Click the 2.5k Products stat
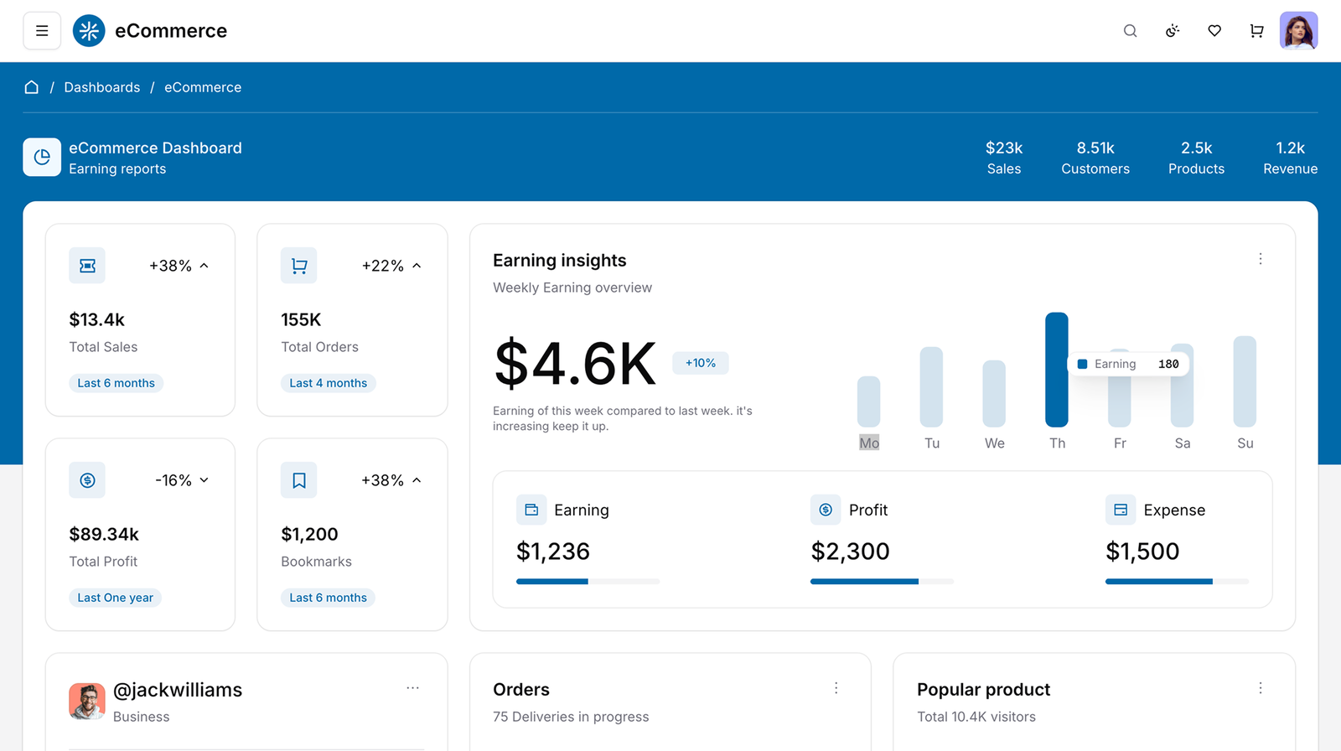Viewport: 1341px width, 751px height. pos(1197,158)
